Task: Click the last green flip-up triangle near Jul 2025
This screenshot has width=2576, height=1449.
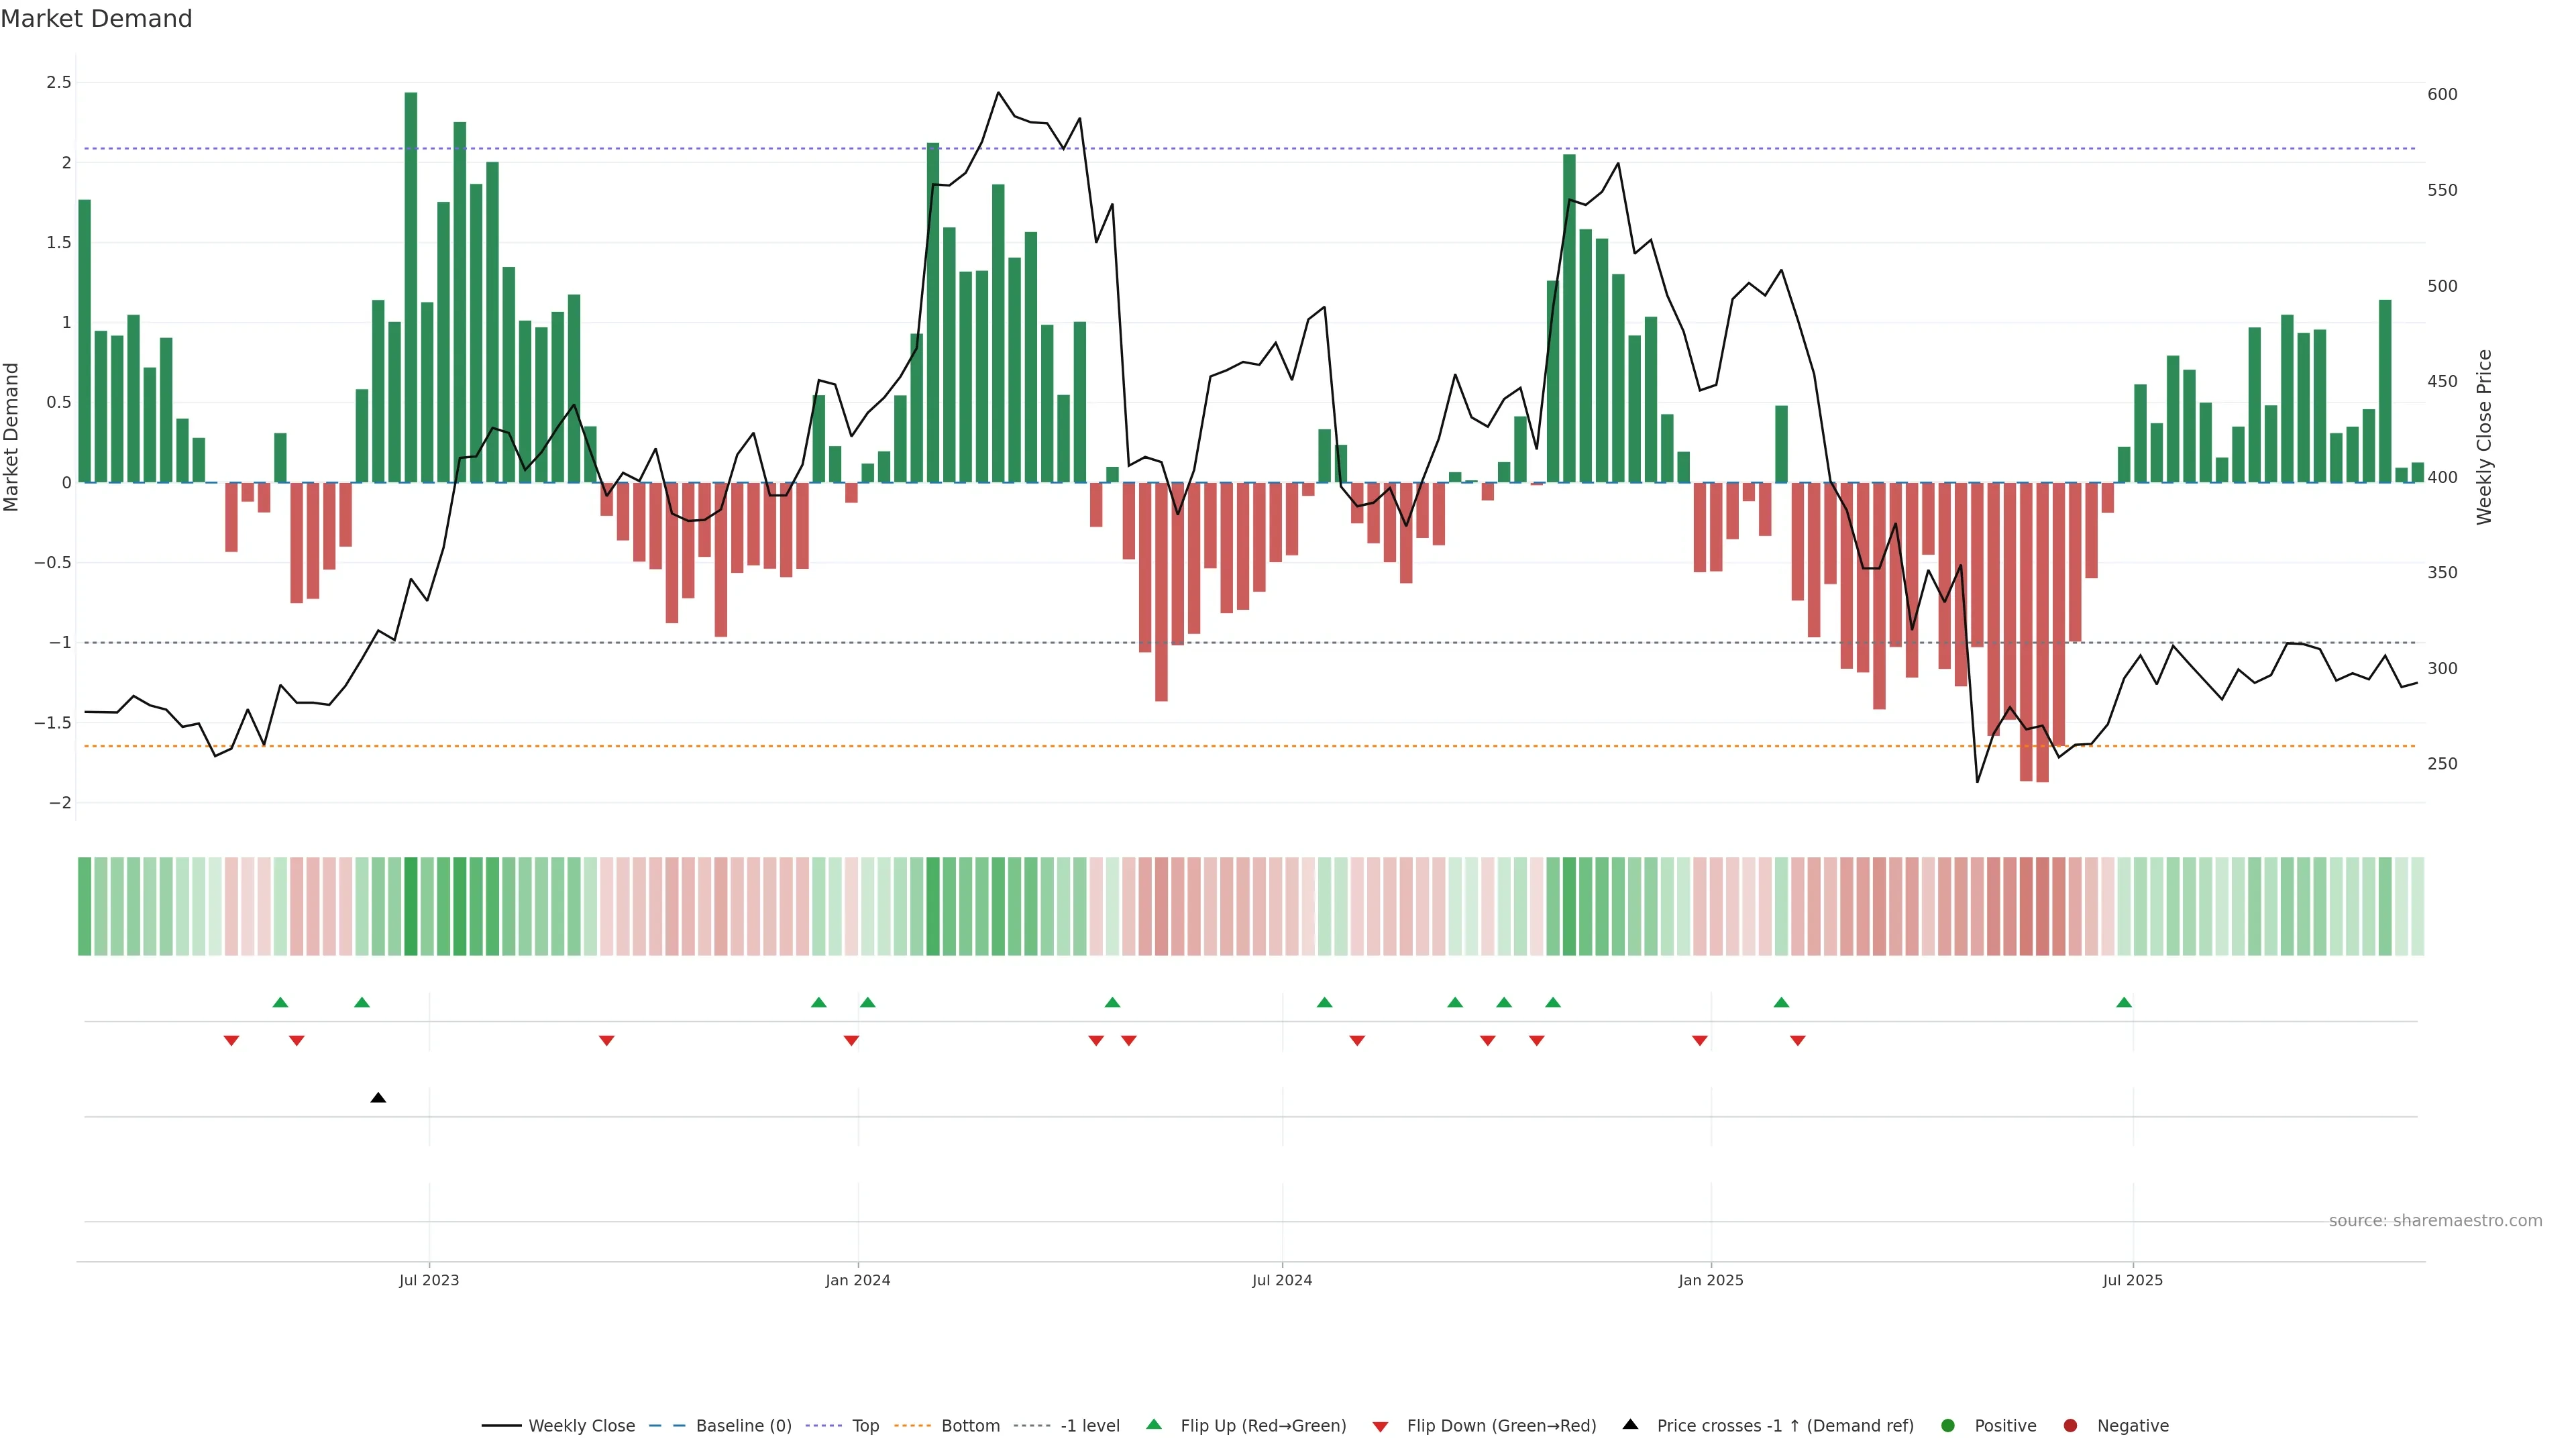Action: 2124,1002
